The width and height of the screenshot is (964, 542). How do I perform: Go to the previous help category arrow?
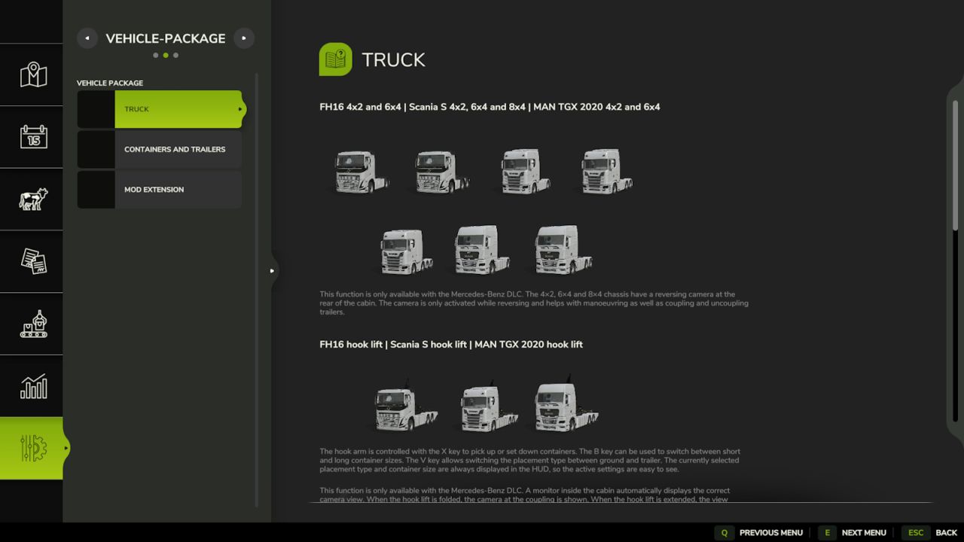(87, 38)
